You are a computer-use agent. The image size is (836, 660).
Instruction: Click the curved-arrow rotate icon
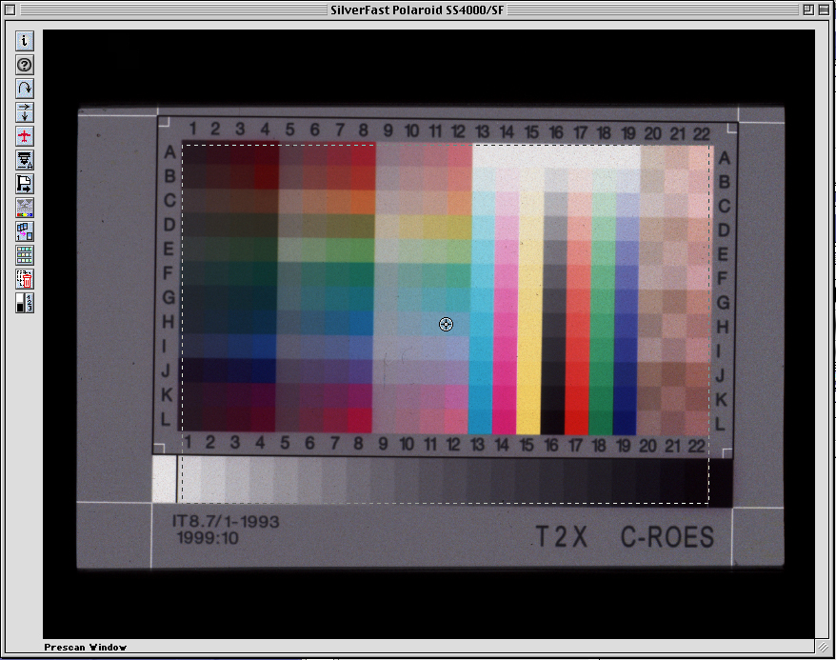click(x=25, y=89)
